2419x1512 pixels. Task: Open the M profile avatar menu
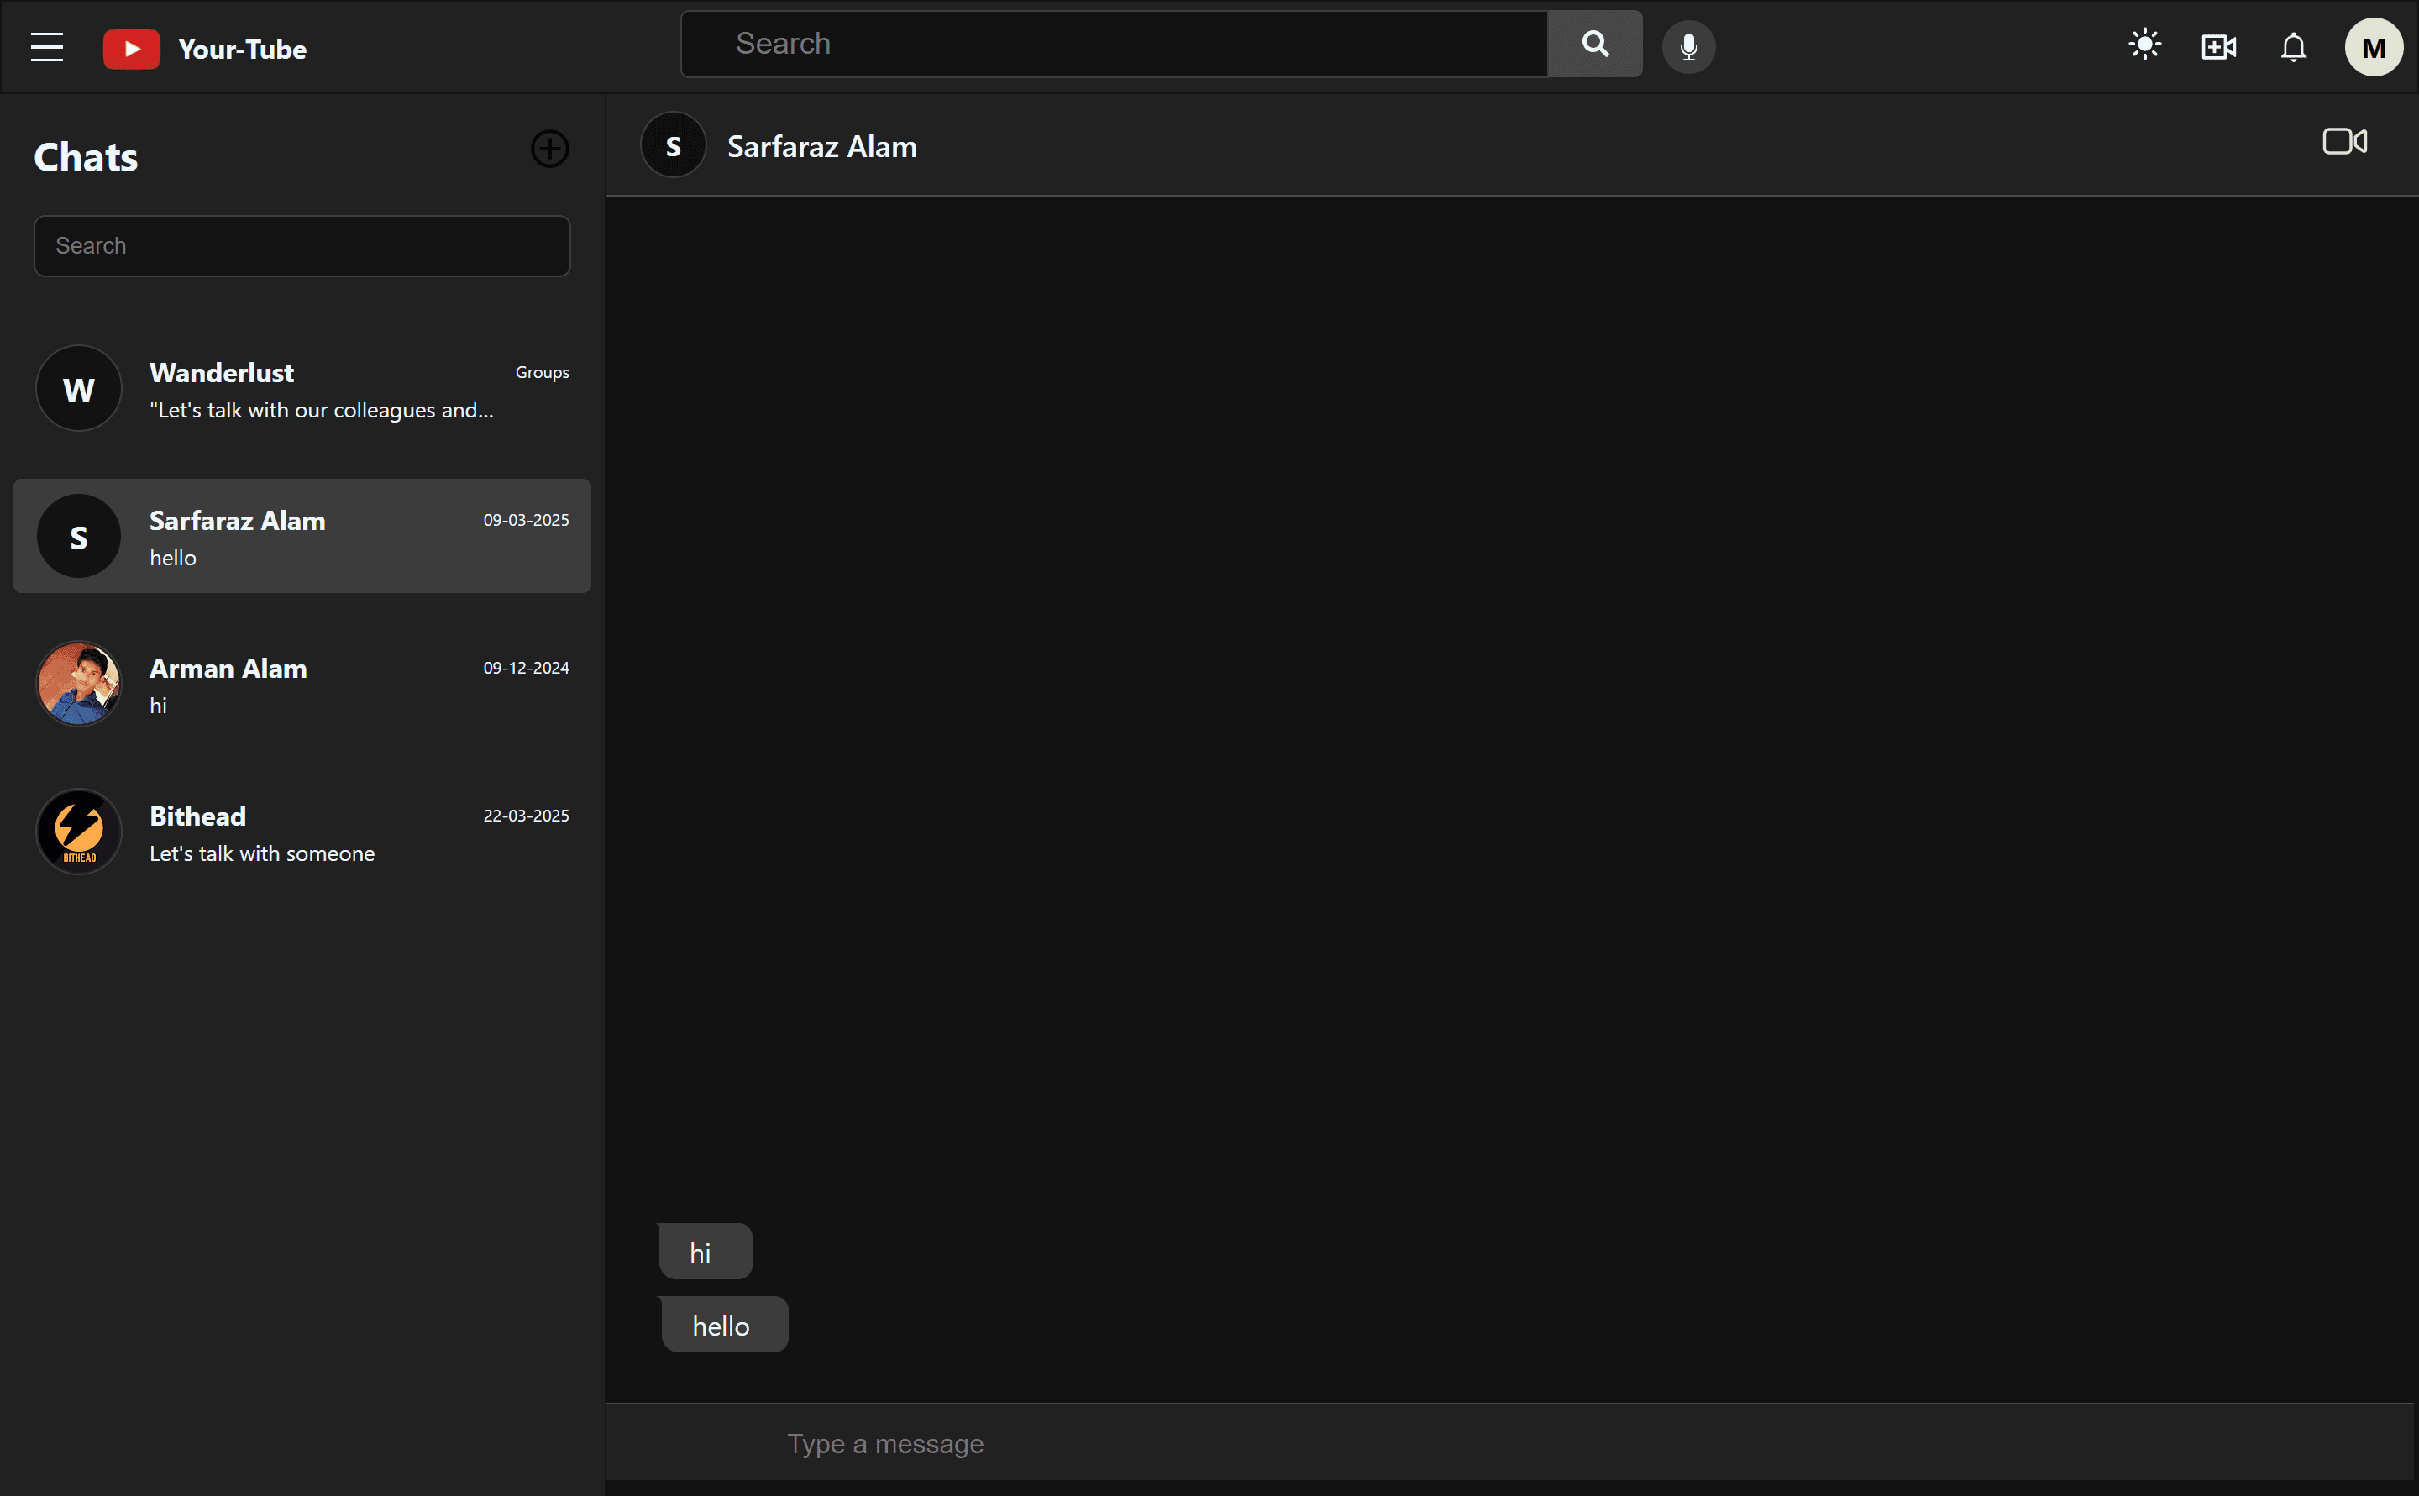(2374, 47)
